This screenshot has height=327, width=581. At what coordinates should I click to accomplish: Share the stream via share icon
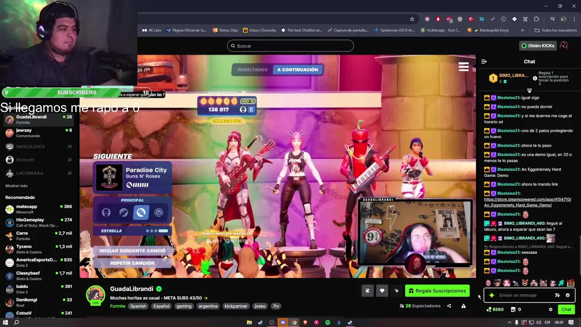449,306
